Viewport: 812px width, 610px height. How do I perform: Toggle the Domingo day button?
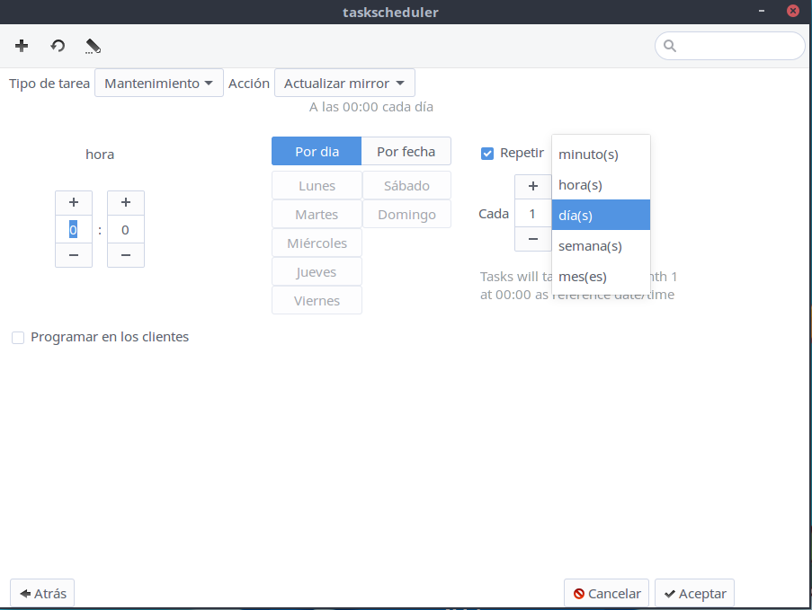tap(406, 215)
